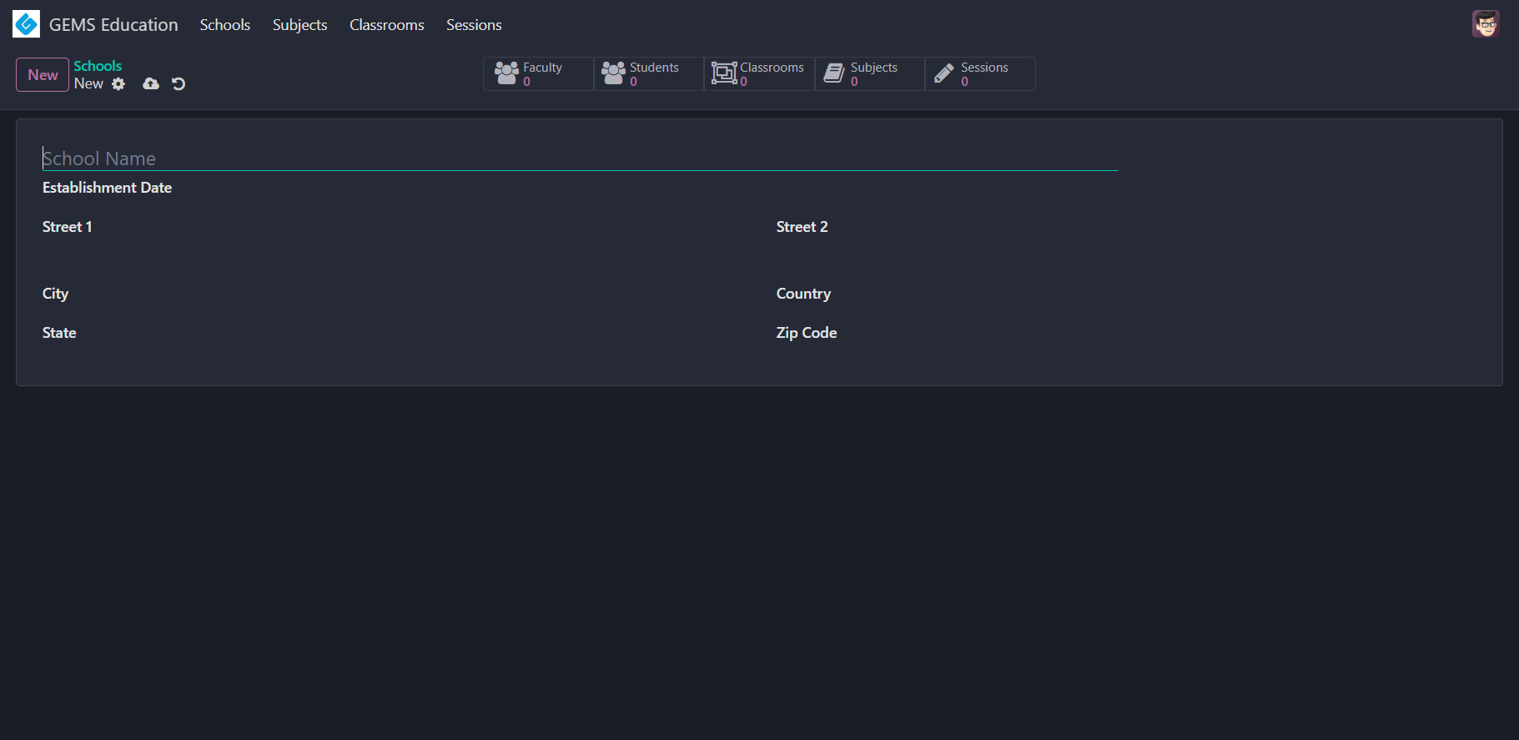Open the Faculty stat button
1519x740 pixels.
pyautogui.click(x=538, y=73)
